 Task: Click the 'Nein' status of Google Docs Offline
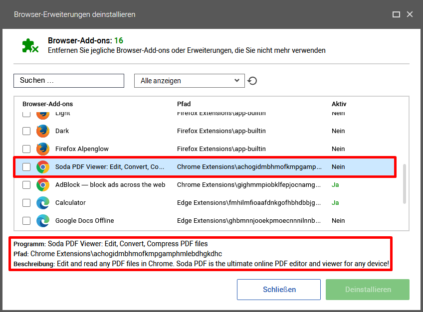pyautogui.click(x=338, y=221)
